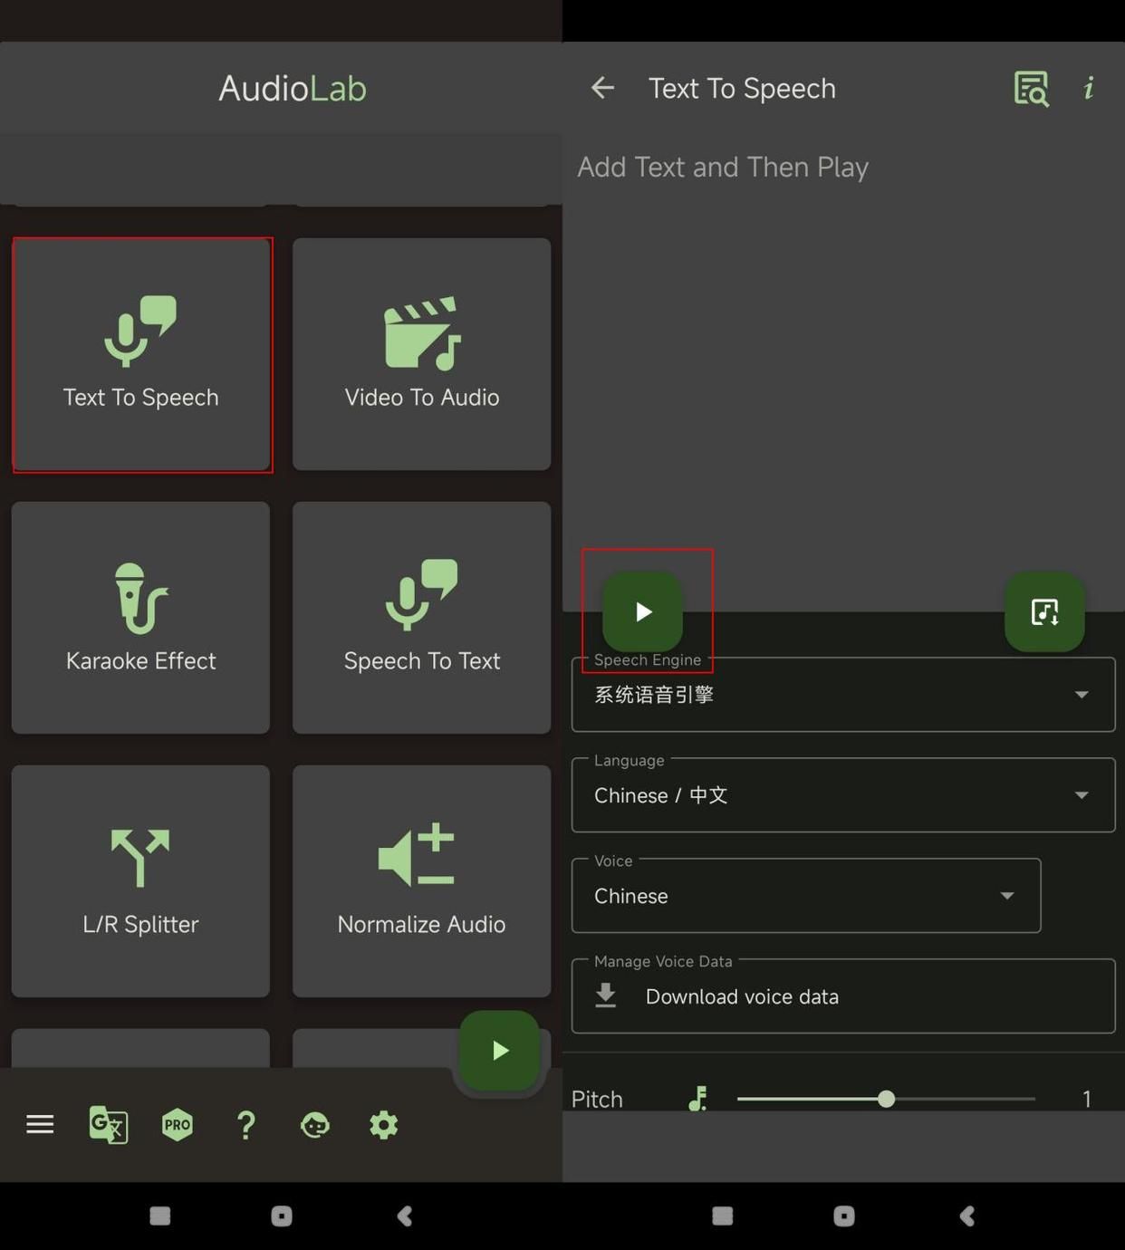1125x1250 pixels.
Task: Tap the left Android back button
Action: click(x=405, y=1216)
